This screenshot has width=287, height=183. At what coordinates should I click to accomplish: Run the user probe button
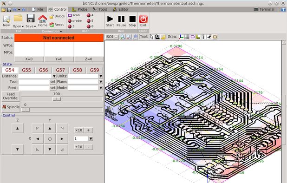75,21
